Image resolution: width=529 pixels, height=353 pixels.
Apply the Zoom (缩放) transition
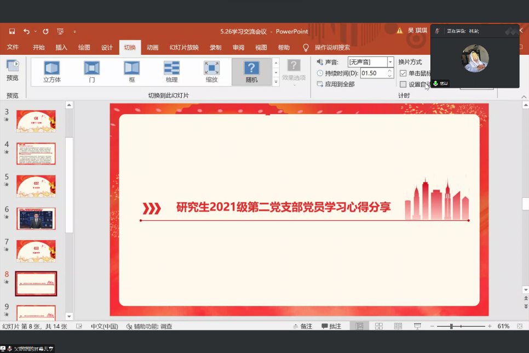click(x=210, y=71)
